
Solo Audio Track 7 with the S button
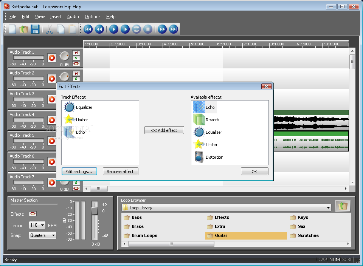click(76, 183)
